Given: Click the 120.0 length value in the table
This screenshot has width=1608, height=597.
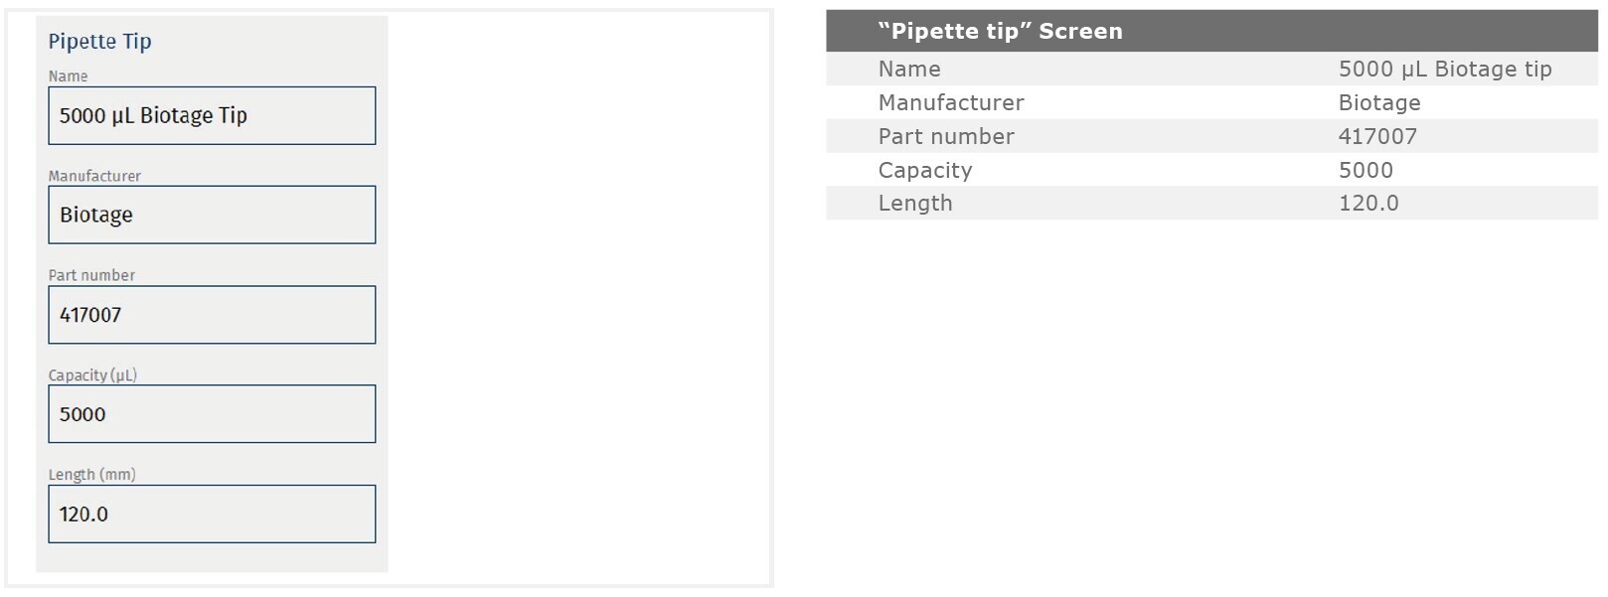Looking at the screenshot, I should click(x=1367, y=203).
